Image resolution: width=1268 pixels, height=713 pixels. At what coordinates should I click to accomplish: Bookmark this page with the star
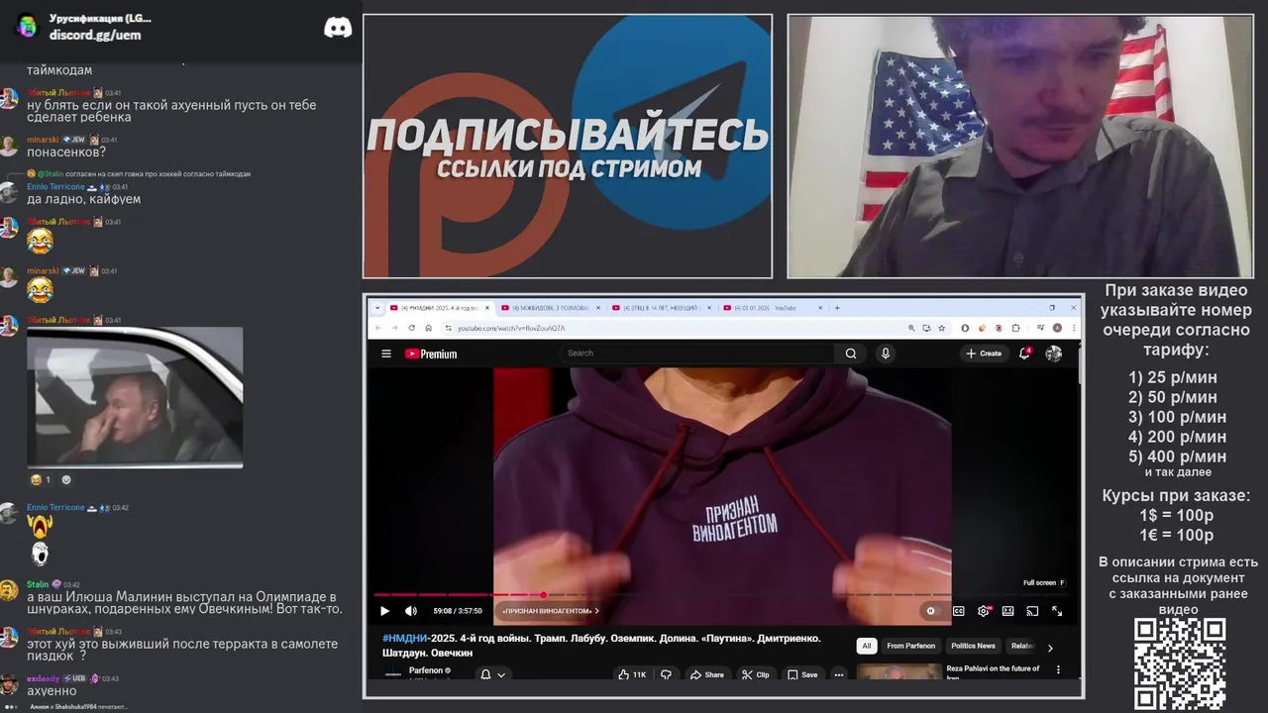[940, 328]
